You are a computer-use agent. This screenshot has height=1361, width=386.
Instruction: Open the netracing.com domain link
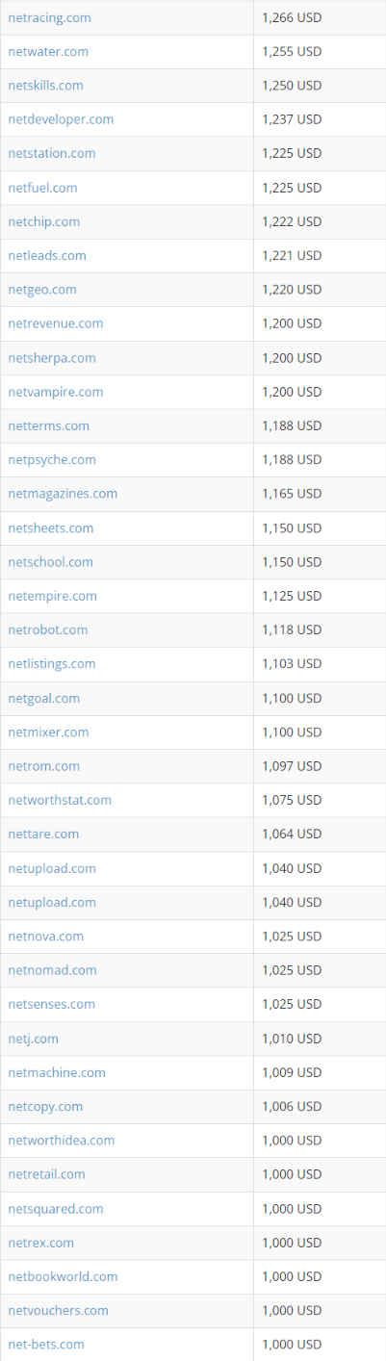click(49, 17)
